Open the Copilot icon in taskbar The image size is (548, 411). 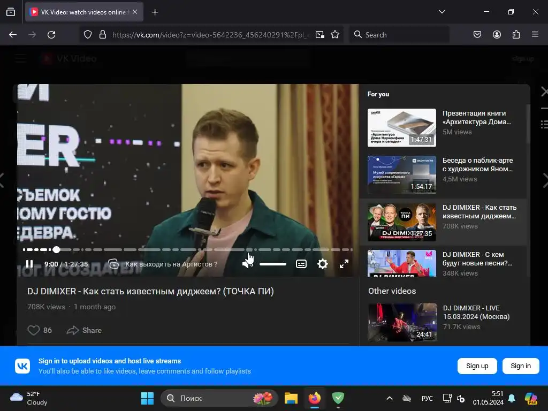(531, 398)
